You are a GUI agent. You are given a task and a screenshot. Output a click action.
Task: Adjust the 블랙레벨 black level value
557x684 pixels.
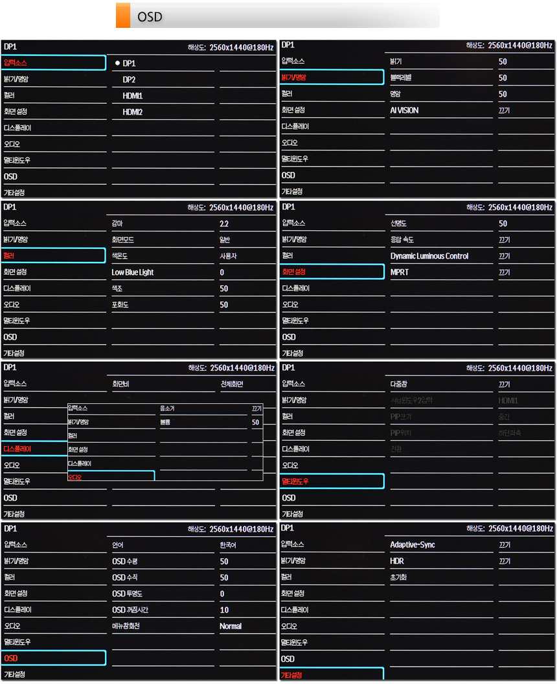pos(404,78)
